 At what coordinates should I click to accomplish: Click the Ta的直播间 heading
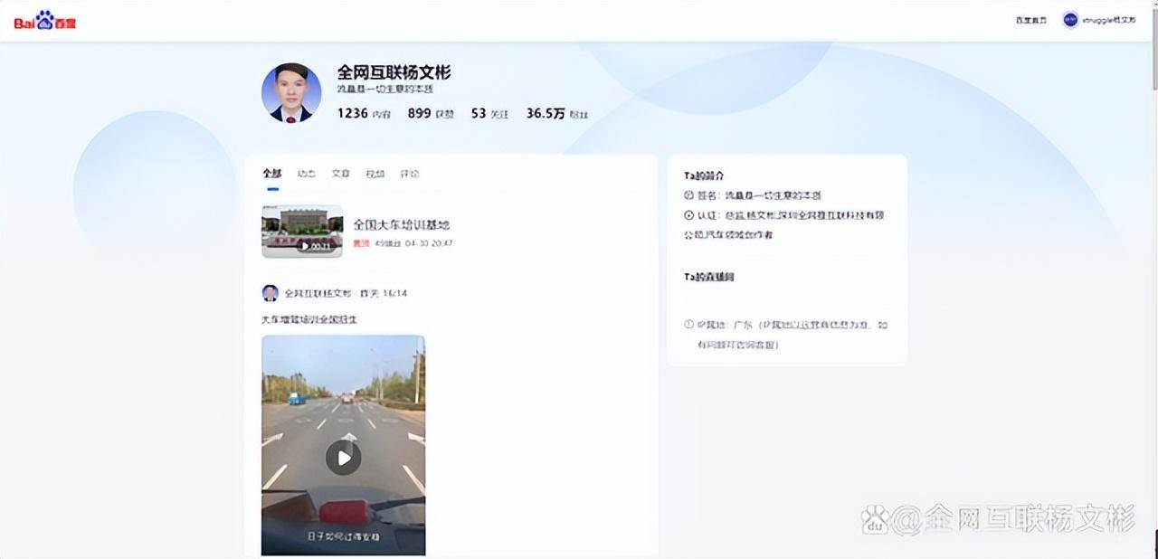pyautogui.click(x=709, y=277)
